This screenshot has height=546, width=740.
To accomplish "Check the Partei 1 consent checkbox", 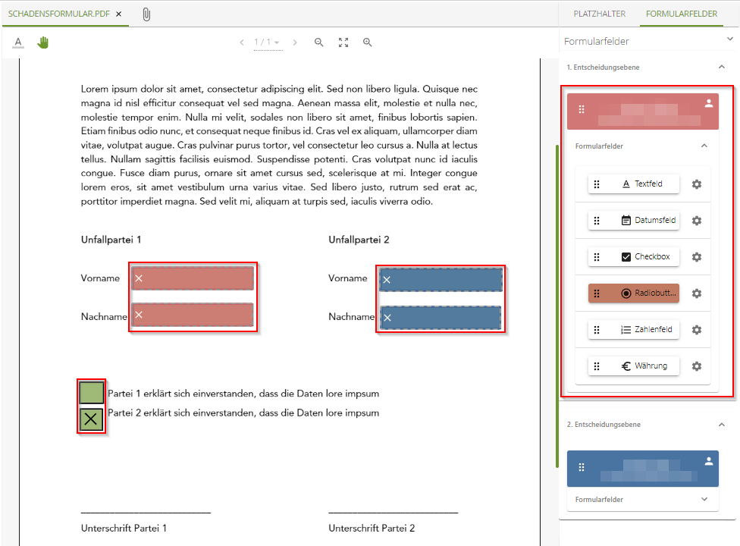I will 91,393.
